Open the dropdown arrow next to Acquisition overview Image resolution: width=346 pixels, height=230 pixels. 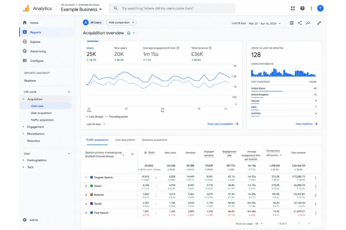[x=134, y=33]
